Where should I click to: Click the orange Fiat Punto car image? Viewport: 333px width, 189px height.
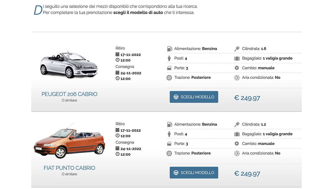pyautogui.click(x=69, y=140)
